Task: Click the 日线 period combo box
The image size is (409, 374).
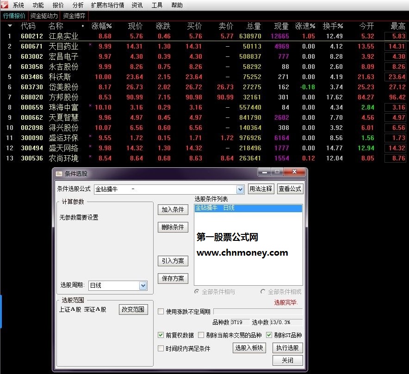Action: pyautogui.click(x=118, y=286)
